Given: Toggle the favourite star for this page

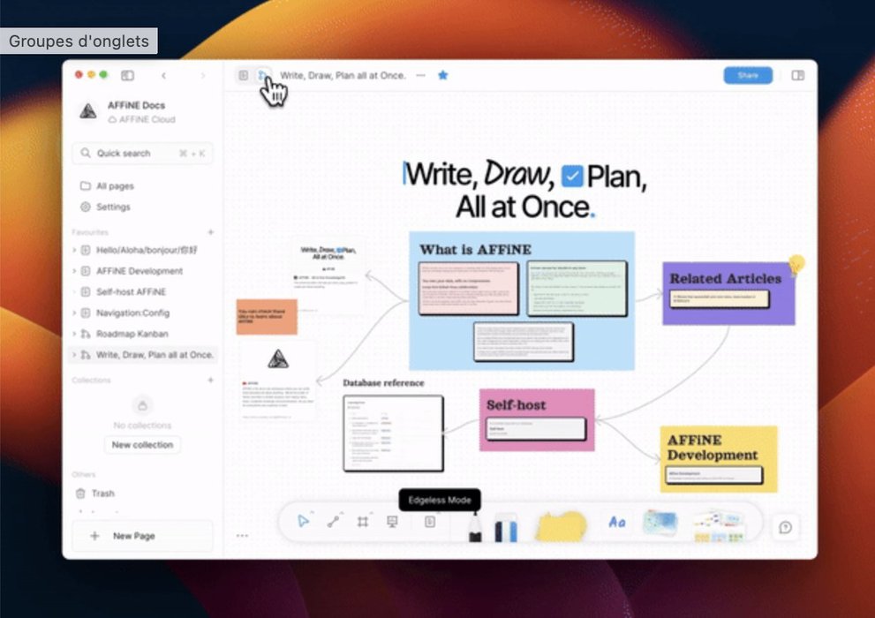Looking at the screenshot, I should pos(443,76).
